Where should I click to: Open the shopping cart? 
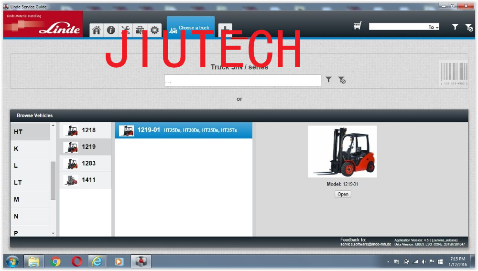(x=358, y=26)
